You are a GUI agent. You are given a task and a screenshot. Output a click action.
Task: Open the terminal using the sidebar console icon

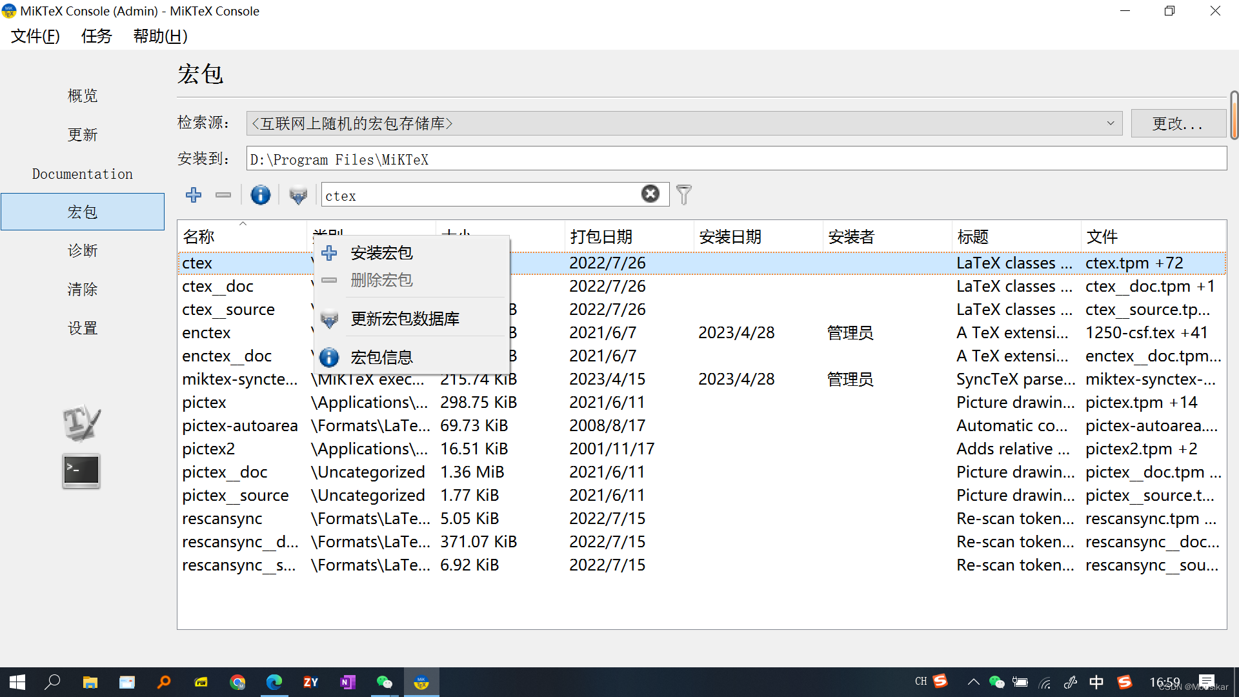pos(81,471)
